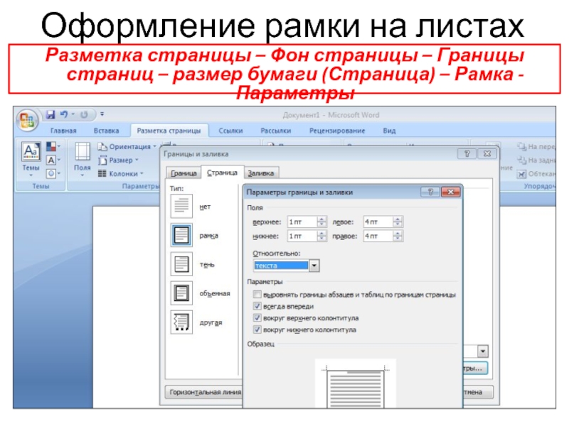Viewport: 569px width, 426px height.
Task: Open the Поля margins button
Action: (83, 159)
